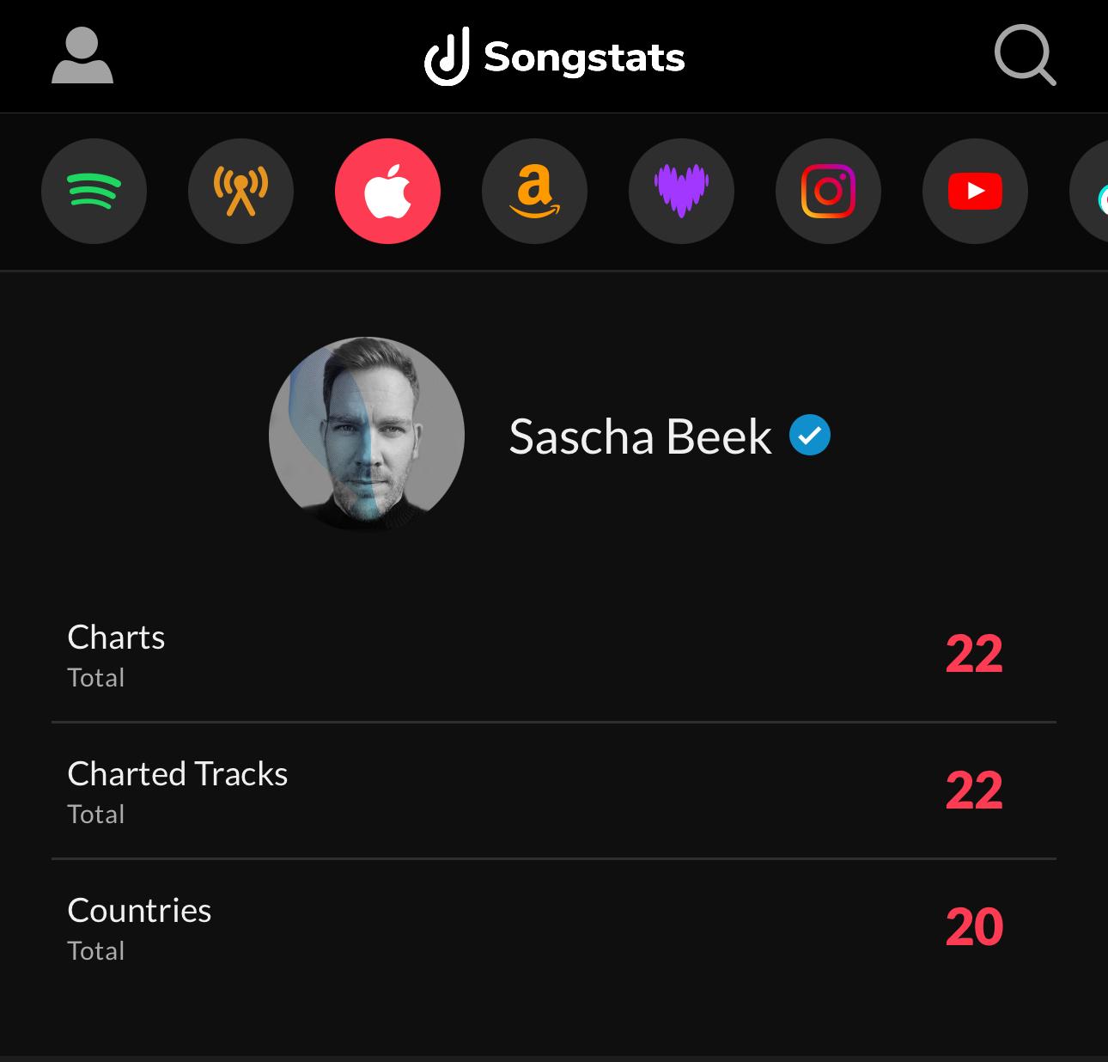Open the user profile icon

82,56
